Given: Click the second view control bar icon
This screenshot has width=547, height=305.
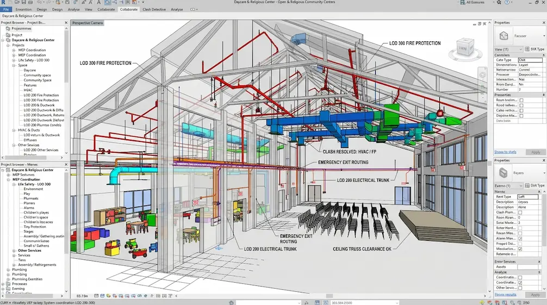Looking at the screenshot, I should point(102,296).
